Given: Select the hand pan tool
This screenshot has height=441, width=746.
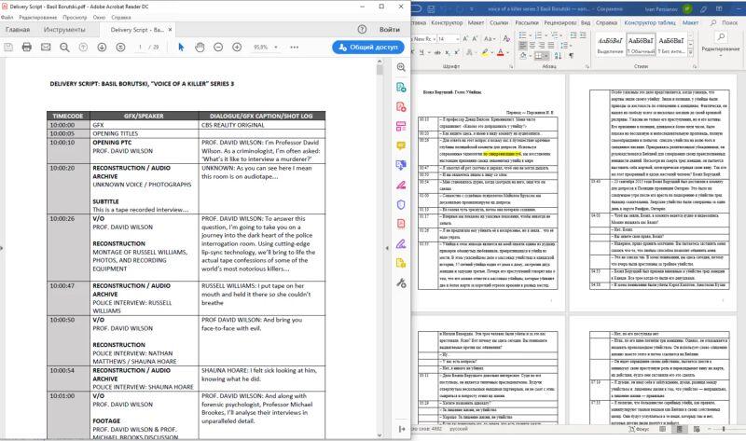Looking at the screenshot, I should 201,47.
